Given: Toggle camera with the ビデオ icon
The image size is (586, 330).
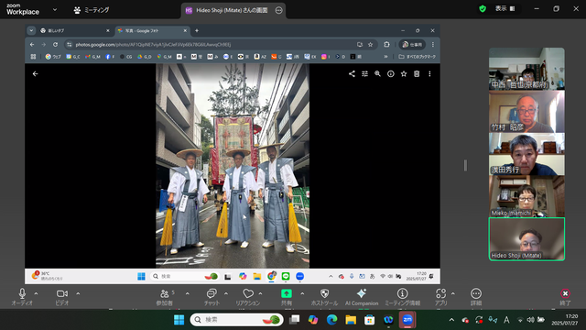Looking at the screenshot, I should 62,293.
